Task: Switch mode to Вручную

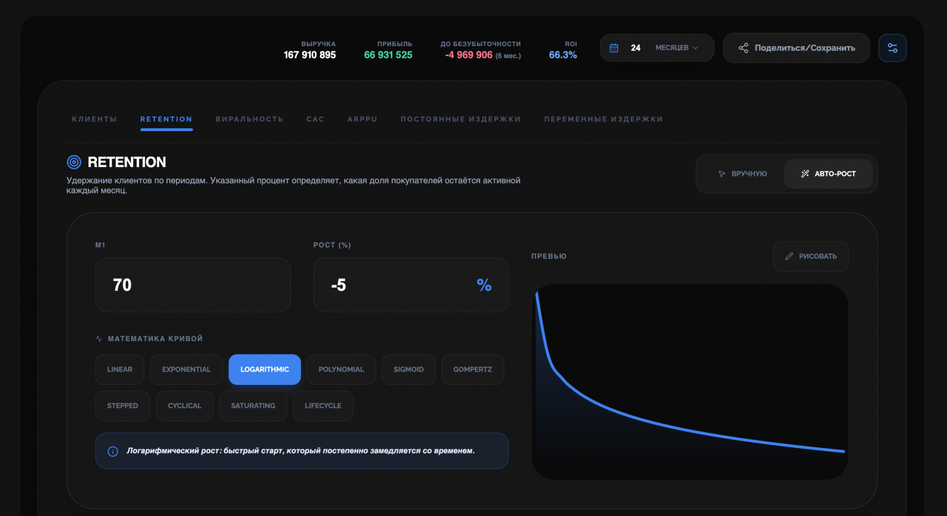Action: coord(742,174)
